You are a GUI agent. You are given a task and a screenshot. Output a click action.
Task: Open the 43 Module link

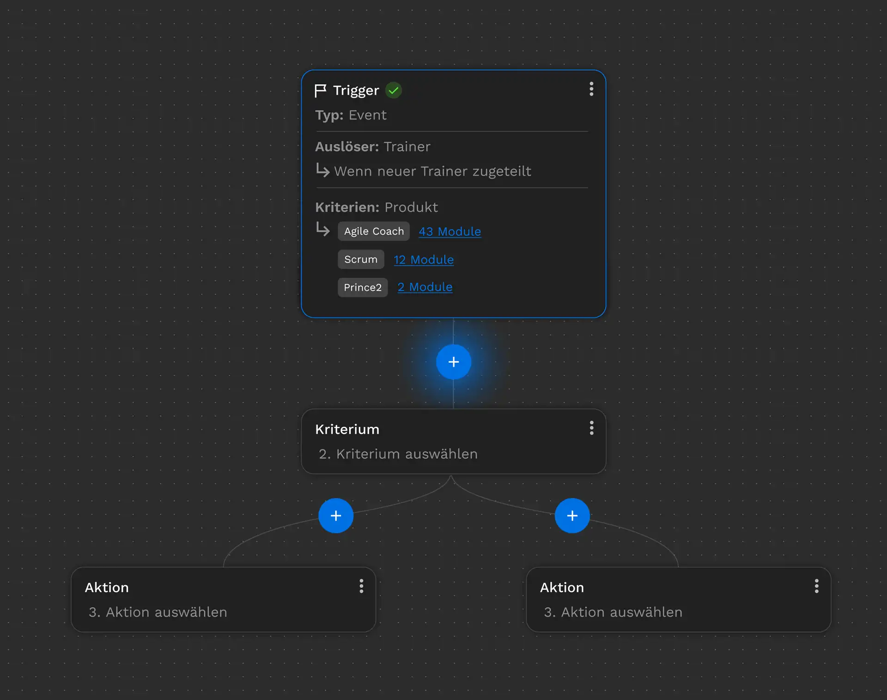point(450,231)
